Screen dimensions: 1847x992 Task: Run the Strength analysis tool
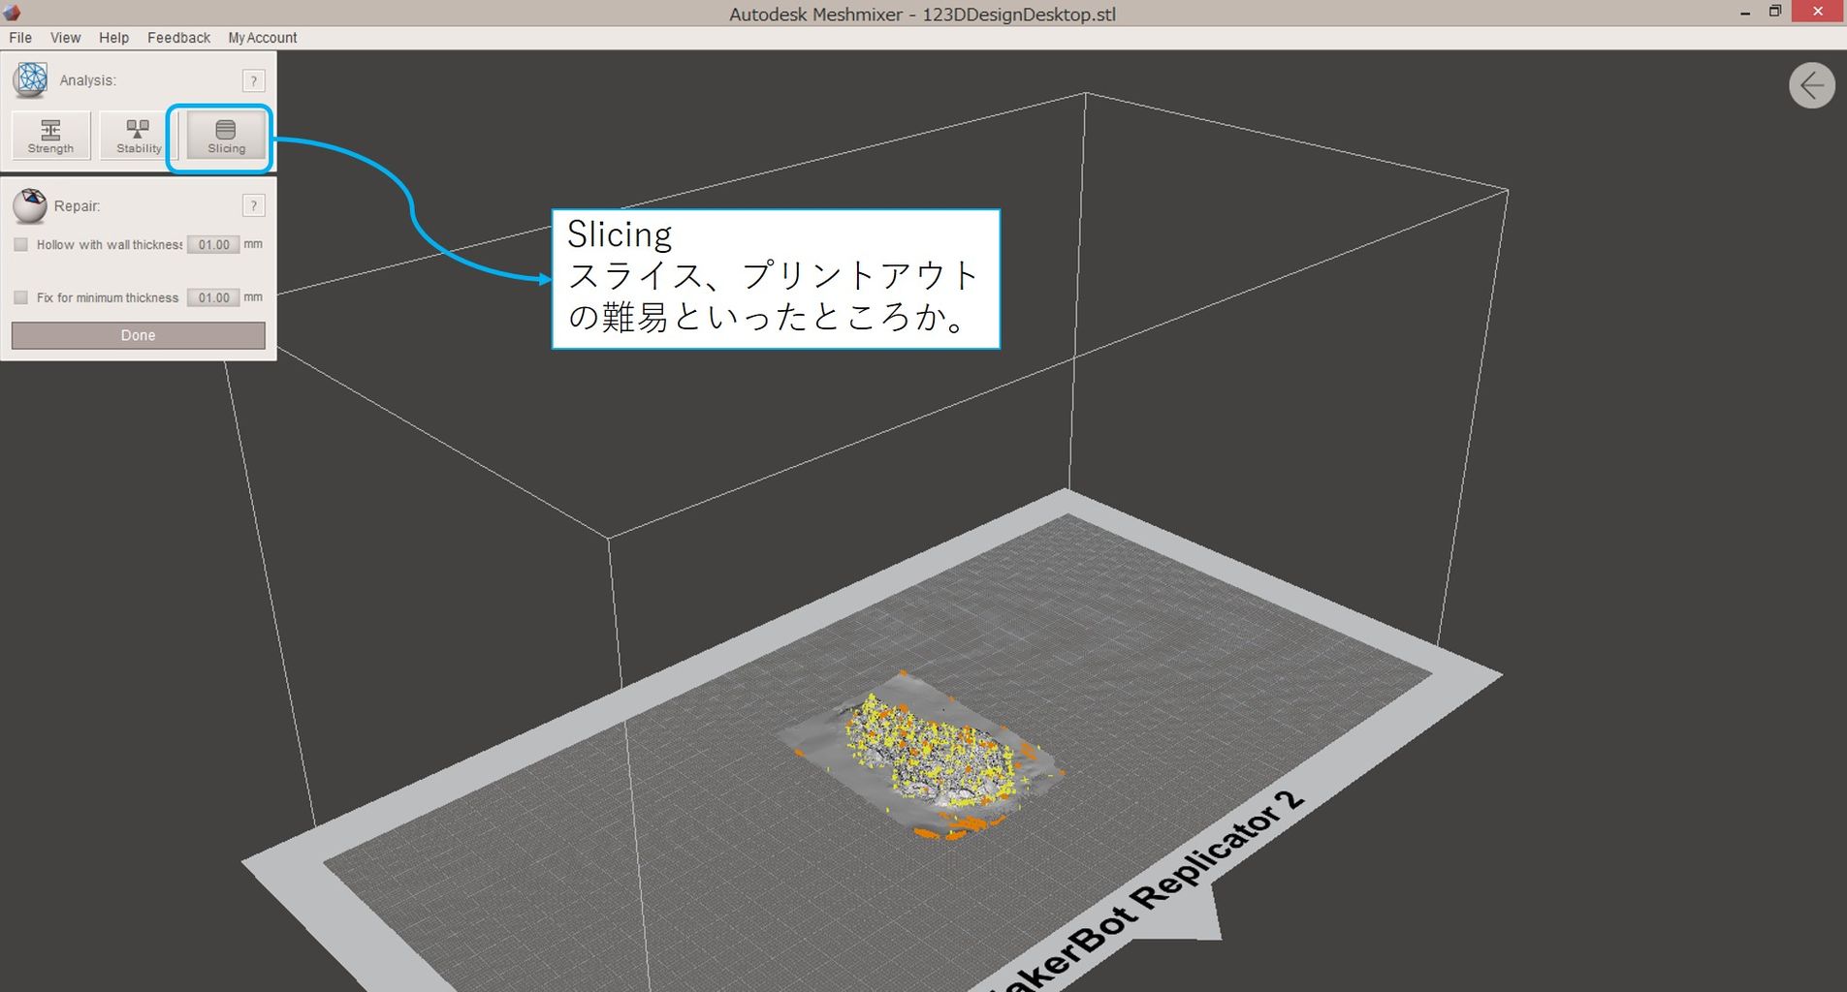(x=51, y=136)
